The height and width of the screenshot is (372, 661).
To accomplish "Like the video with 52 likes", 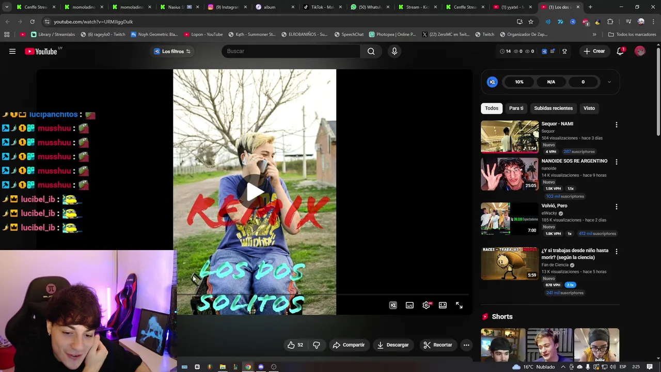I will click(295, 345).
